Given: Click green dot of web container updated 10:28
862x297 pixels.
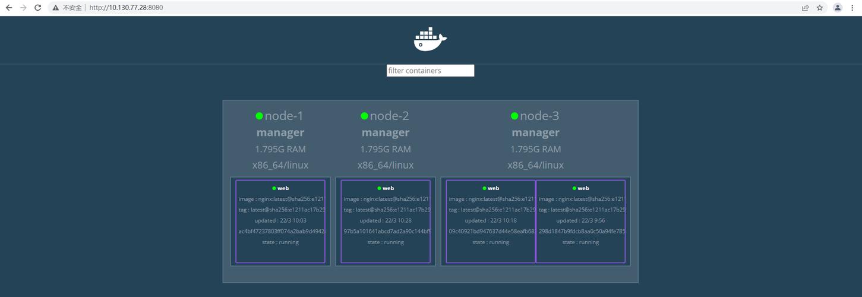Looking at the screenshot, I should [x=379, y=188].
